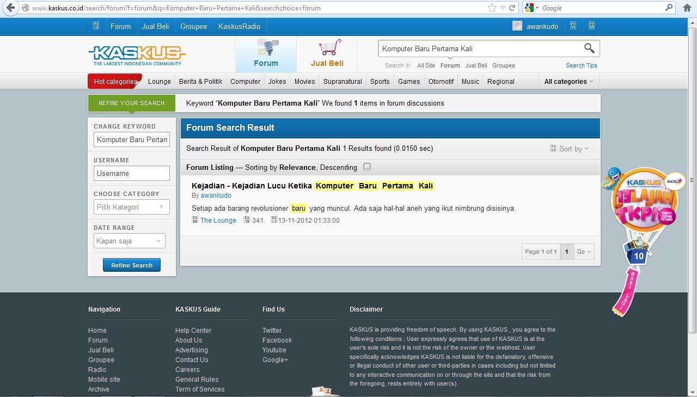The width and height of the screenshot is (697, 397).
Task: Click the magnifier in the Kaskus search box
Action: pyautogui.click(x=589, y=48)
